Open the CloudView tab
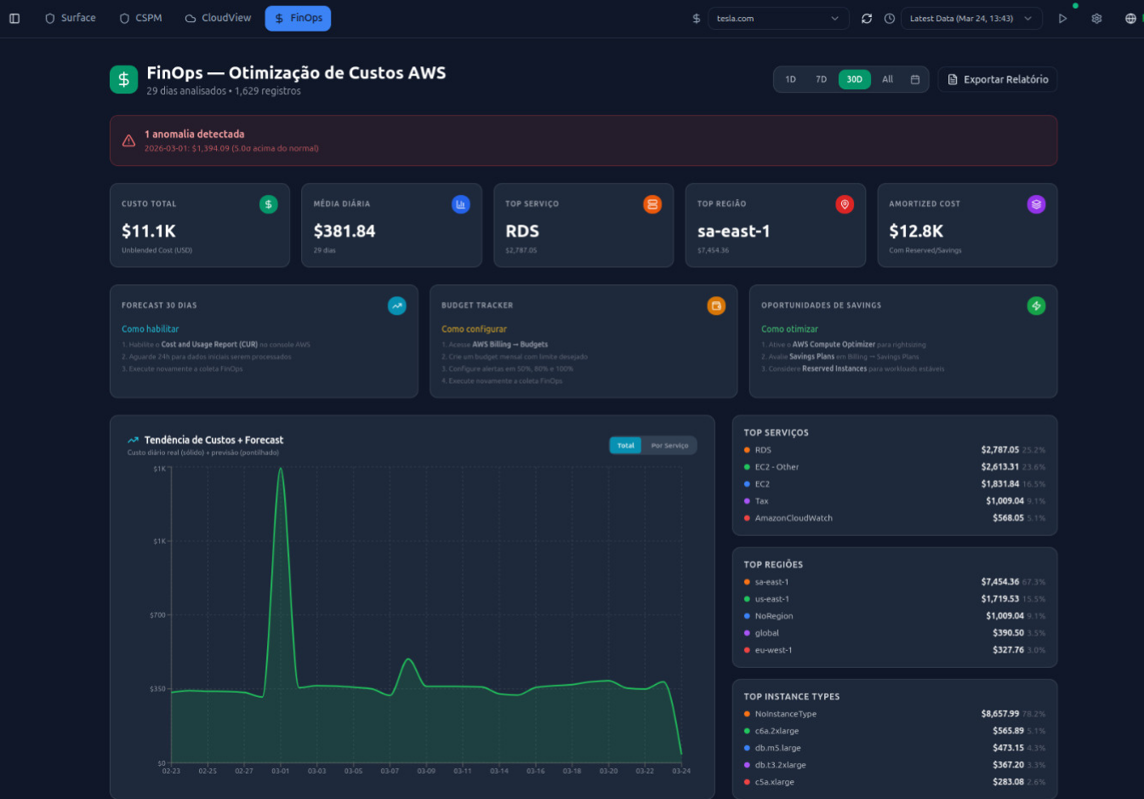Image resolution: width=1144 pixels, height=799 pixels. pos(219,18)
